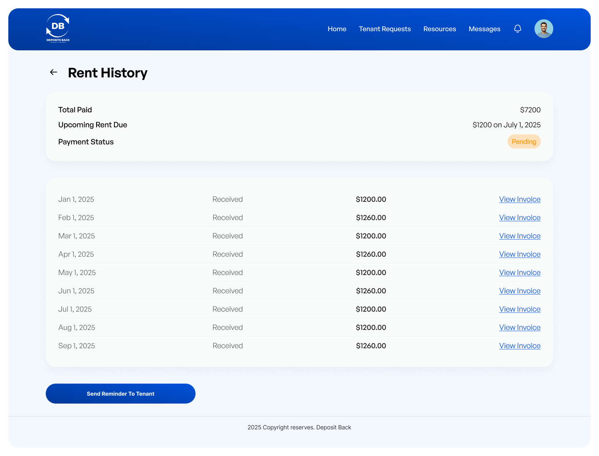The image size is (599, 456).
Task: Open the Mar 1, 2025 invoice link
Action: point(520,236)
